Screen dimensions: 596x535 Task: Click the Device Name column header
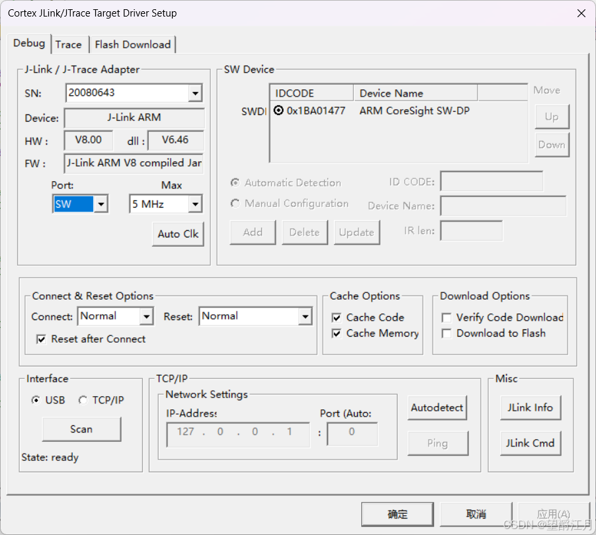point(415,93)
